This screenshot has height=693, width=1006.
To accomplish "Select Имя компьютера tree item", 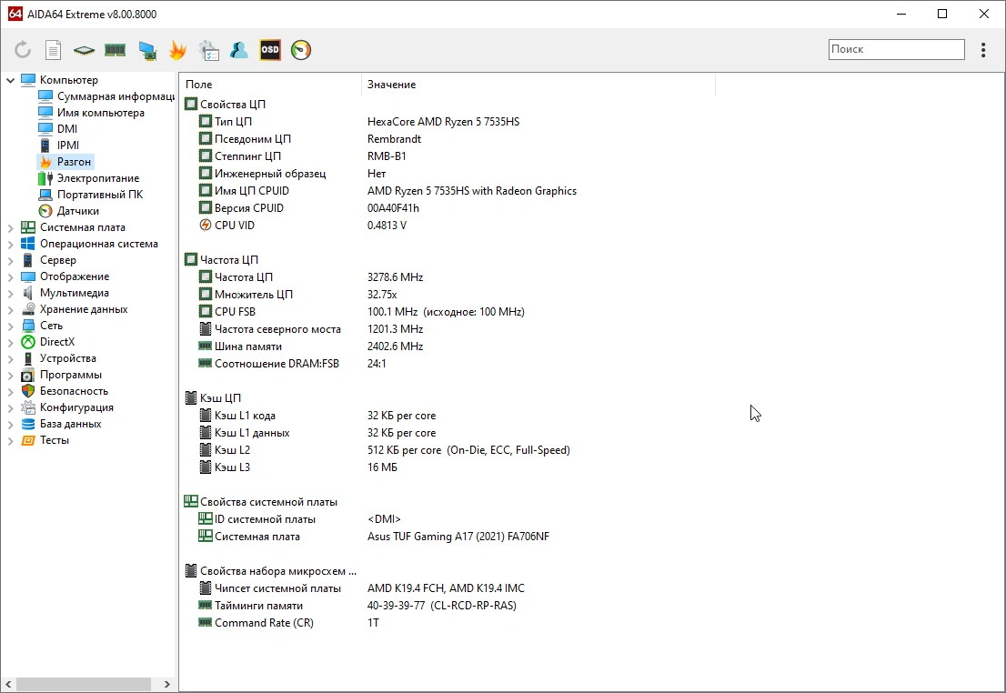I will click(91, 113).
